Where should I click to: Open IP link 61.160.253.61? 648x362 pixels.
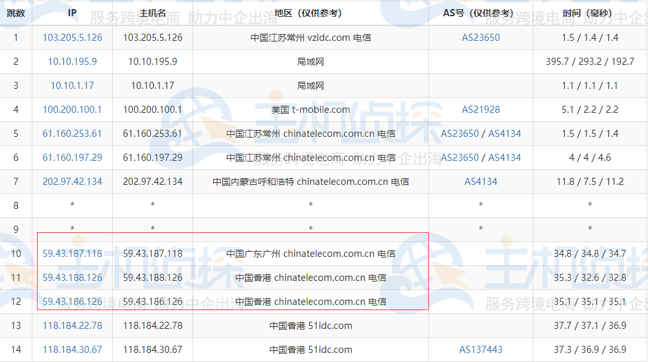click(x=73, y=134)
